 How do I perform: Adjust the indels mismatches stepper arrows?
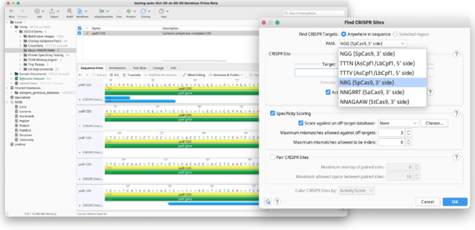tap(409, 142)
